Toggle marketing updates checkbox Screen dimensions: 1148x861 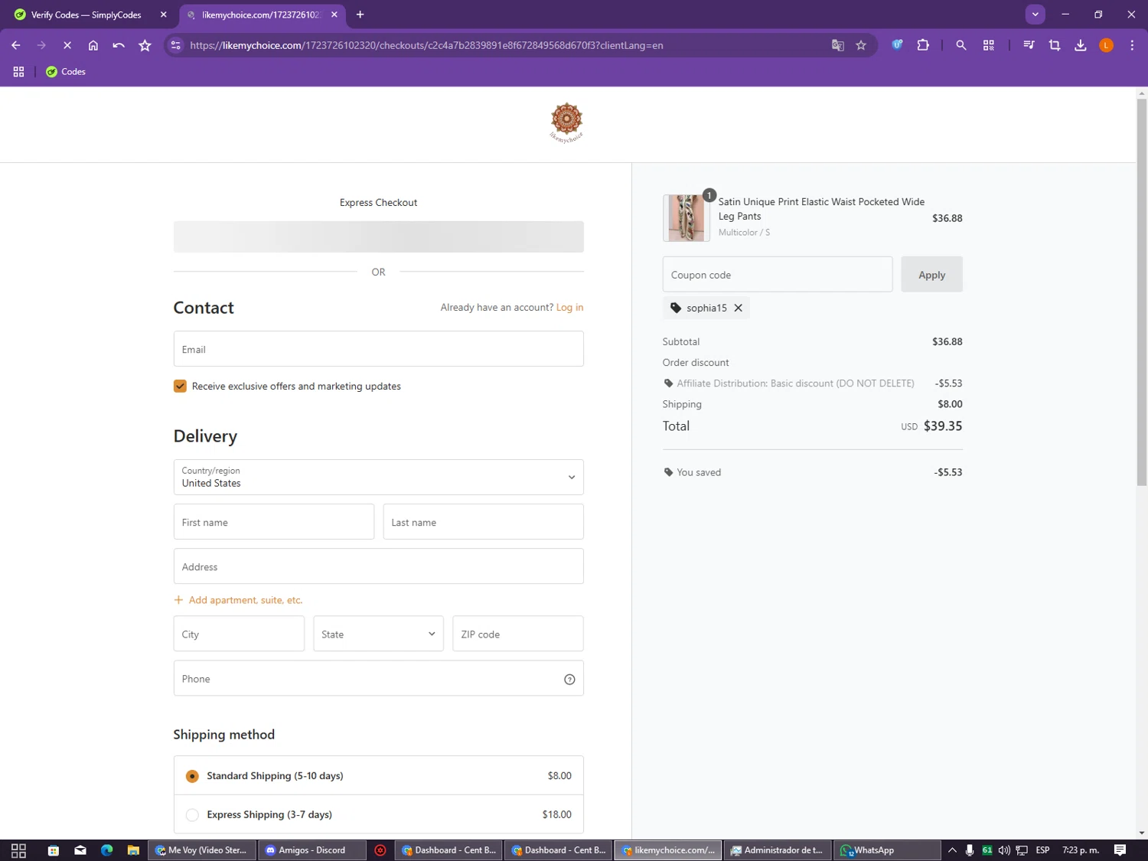180,386
